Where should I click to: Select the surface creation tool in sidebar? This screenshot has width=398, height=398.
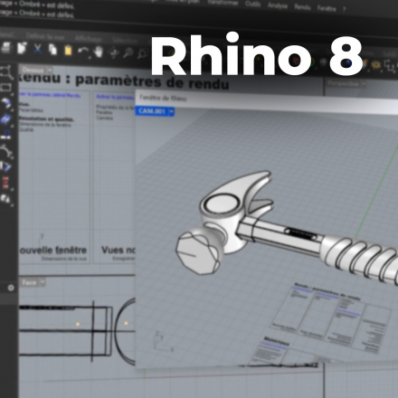click(6, 104)
